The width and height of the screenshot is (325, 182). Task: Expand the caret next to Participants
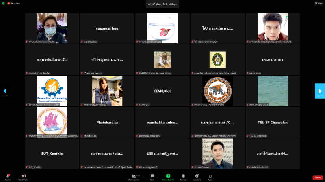click(x=143, y=176)
